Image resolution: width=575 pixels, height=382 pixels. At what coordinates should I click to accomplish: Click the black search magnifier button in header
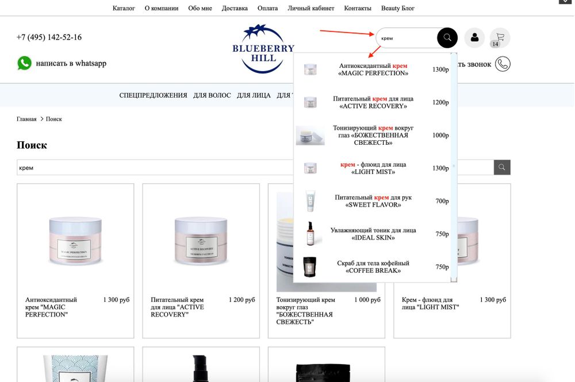coord(447,38)
